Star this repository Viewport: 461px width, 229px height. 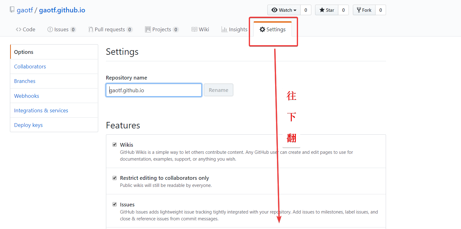tap(327, 10)
